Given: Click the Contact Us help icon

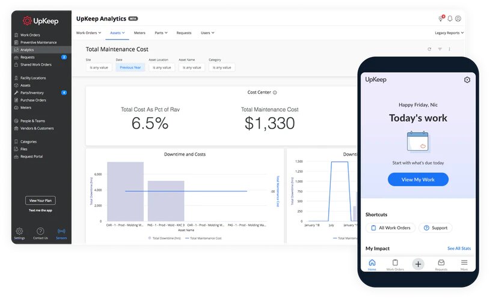Looking at the screenshot, I should click(x=40, y=231).
